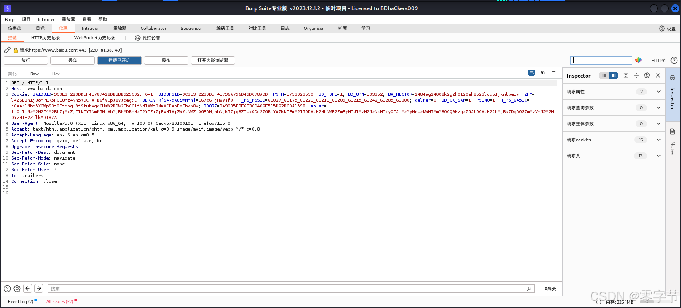The image size is (681, 308).
Task: Click the search bar help icon at bottom
Action: [7, 288]
